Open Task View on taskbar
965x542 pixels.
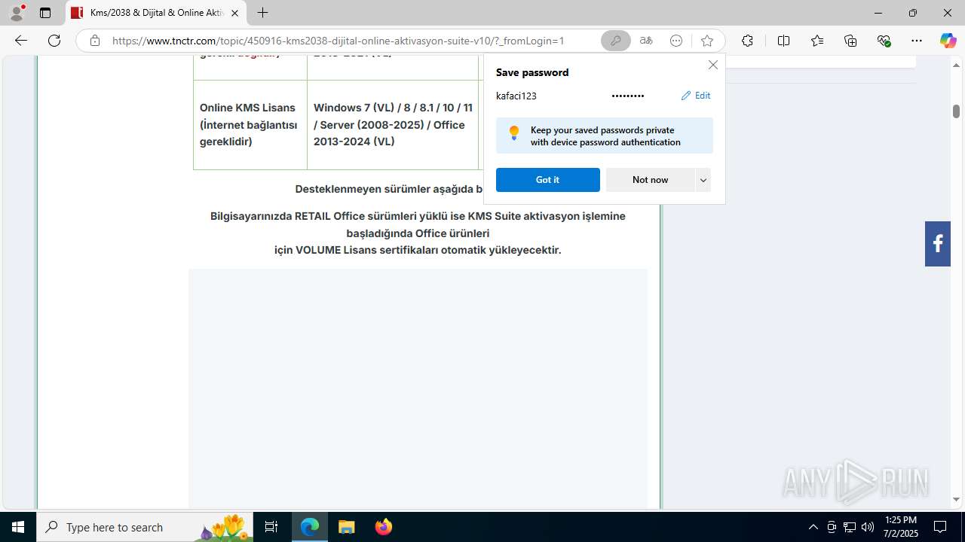click(271, 527)
